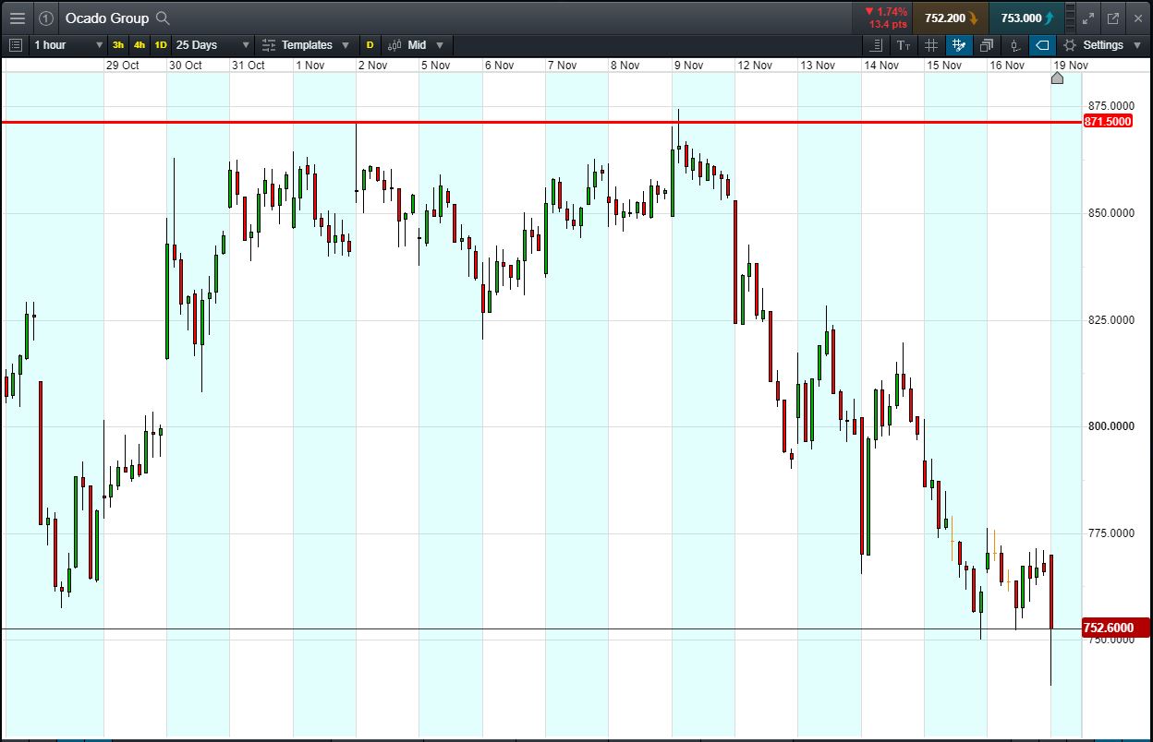Image resolution: width=1153 pixels, height=742 pixels.
Task: Click the 753.000 buy price button
Action: [1026, 18]
